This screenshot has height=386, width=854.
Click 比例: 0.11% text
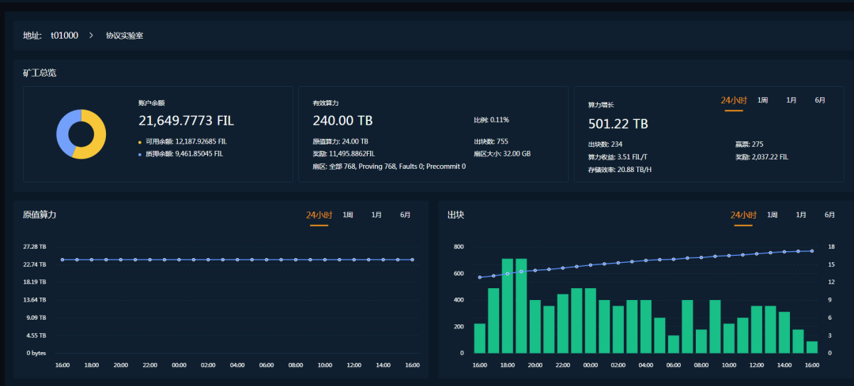(491, 120)
